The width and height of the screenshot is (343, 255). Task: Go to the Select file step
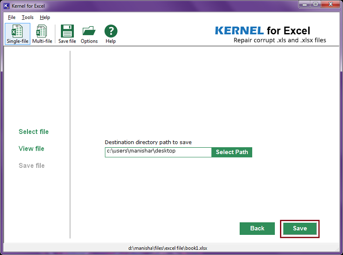click(34, 132)
